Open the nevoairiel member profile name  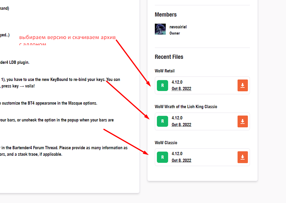pos(178,27)
